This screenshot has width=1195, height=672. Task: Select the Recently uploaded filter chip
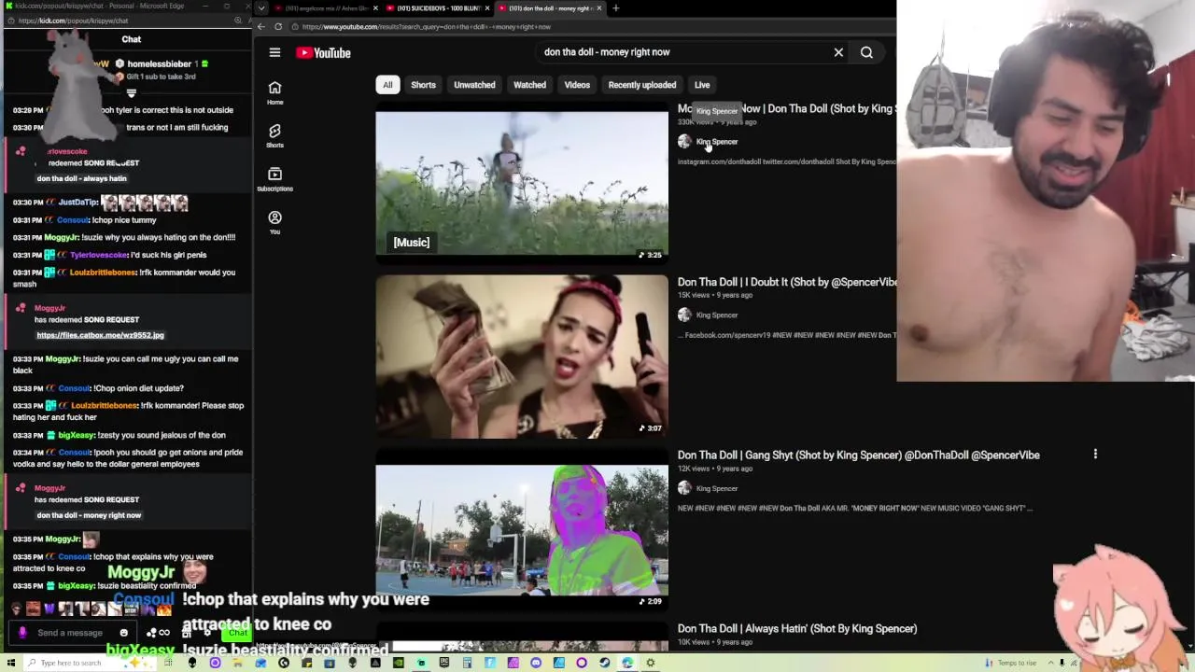(x=642, y=85)
